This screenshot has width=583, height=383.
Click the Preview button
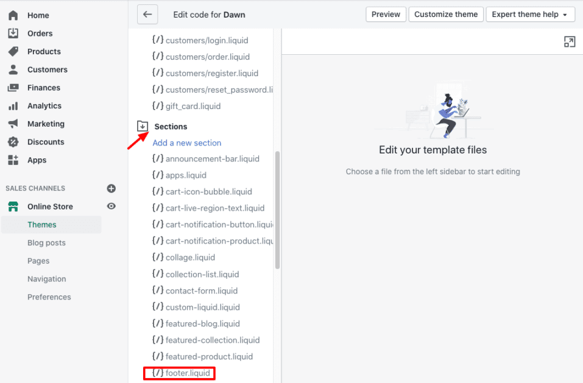click(x=386, y=15)
